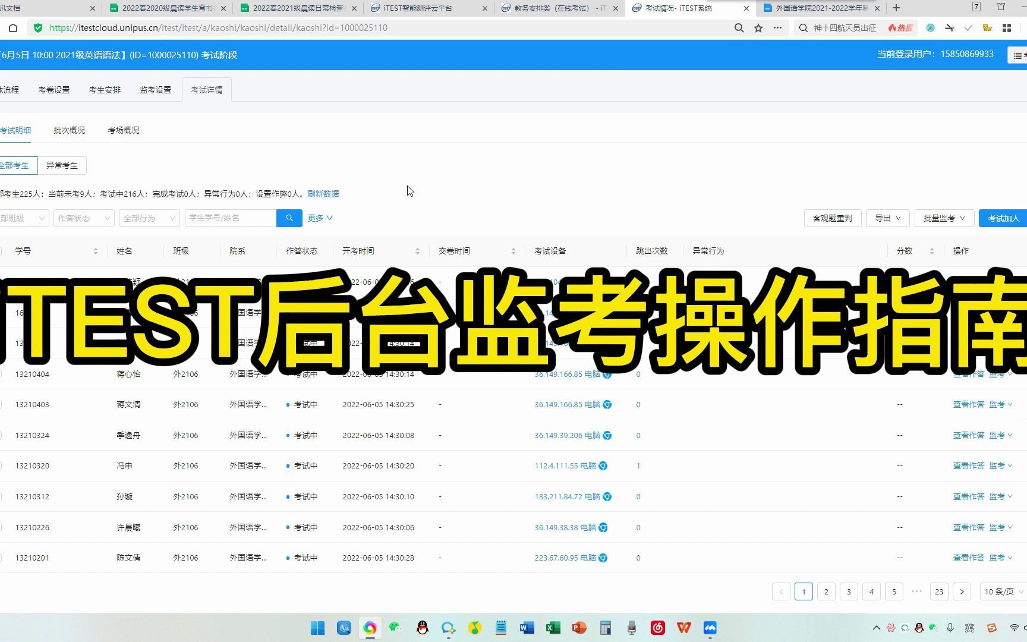This screenshot has width=1027, height=642.
Task: Click IP 183.211.84.72 电脑 link
Action: (567, 496)
